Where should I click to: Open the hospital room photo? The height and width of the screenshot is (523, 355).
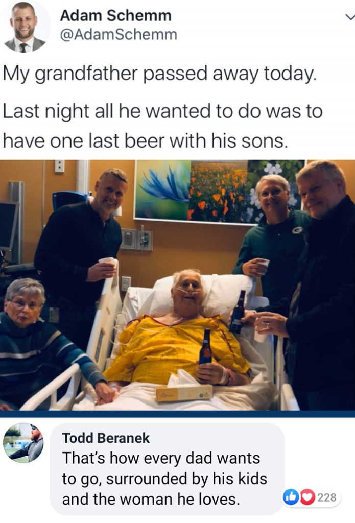click(178, 285)
